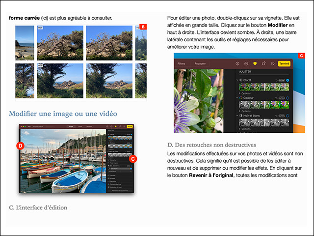
Task: Click the magic wand auto-enhance icon
Action: point(272,63)
